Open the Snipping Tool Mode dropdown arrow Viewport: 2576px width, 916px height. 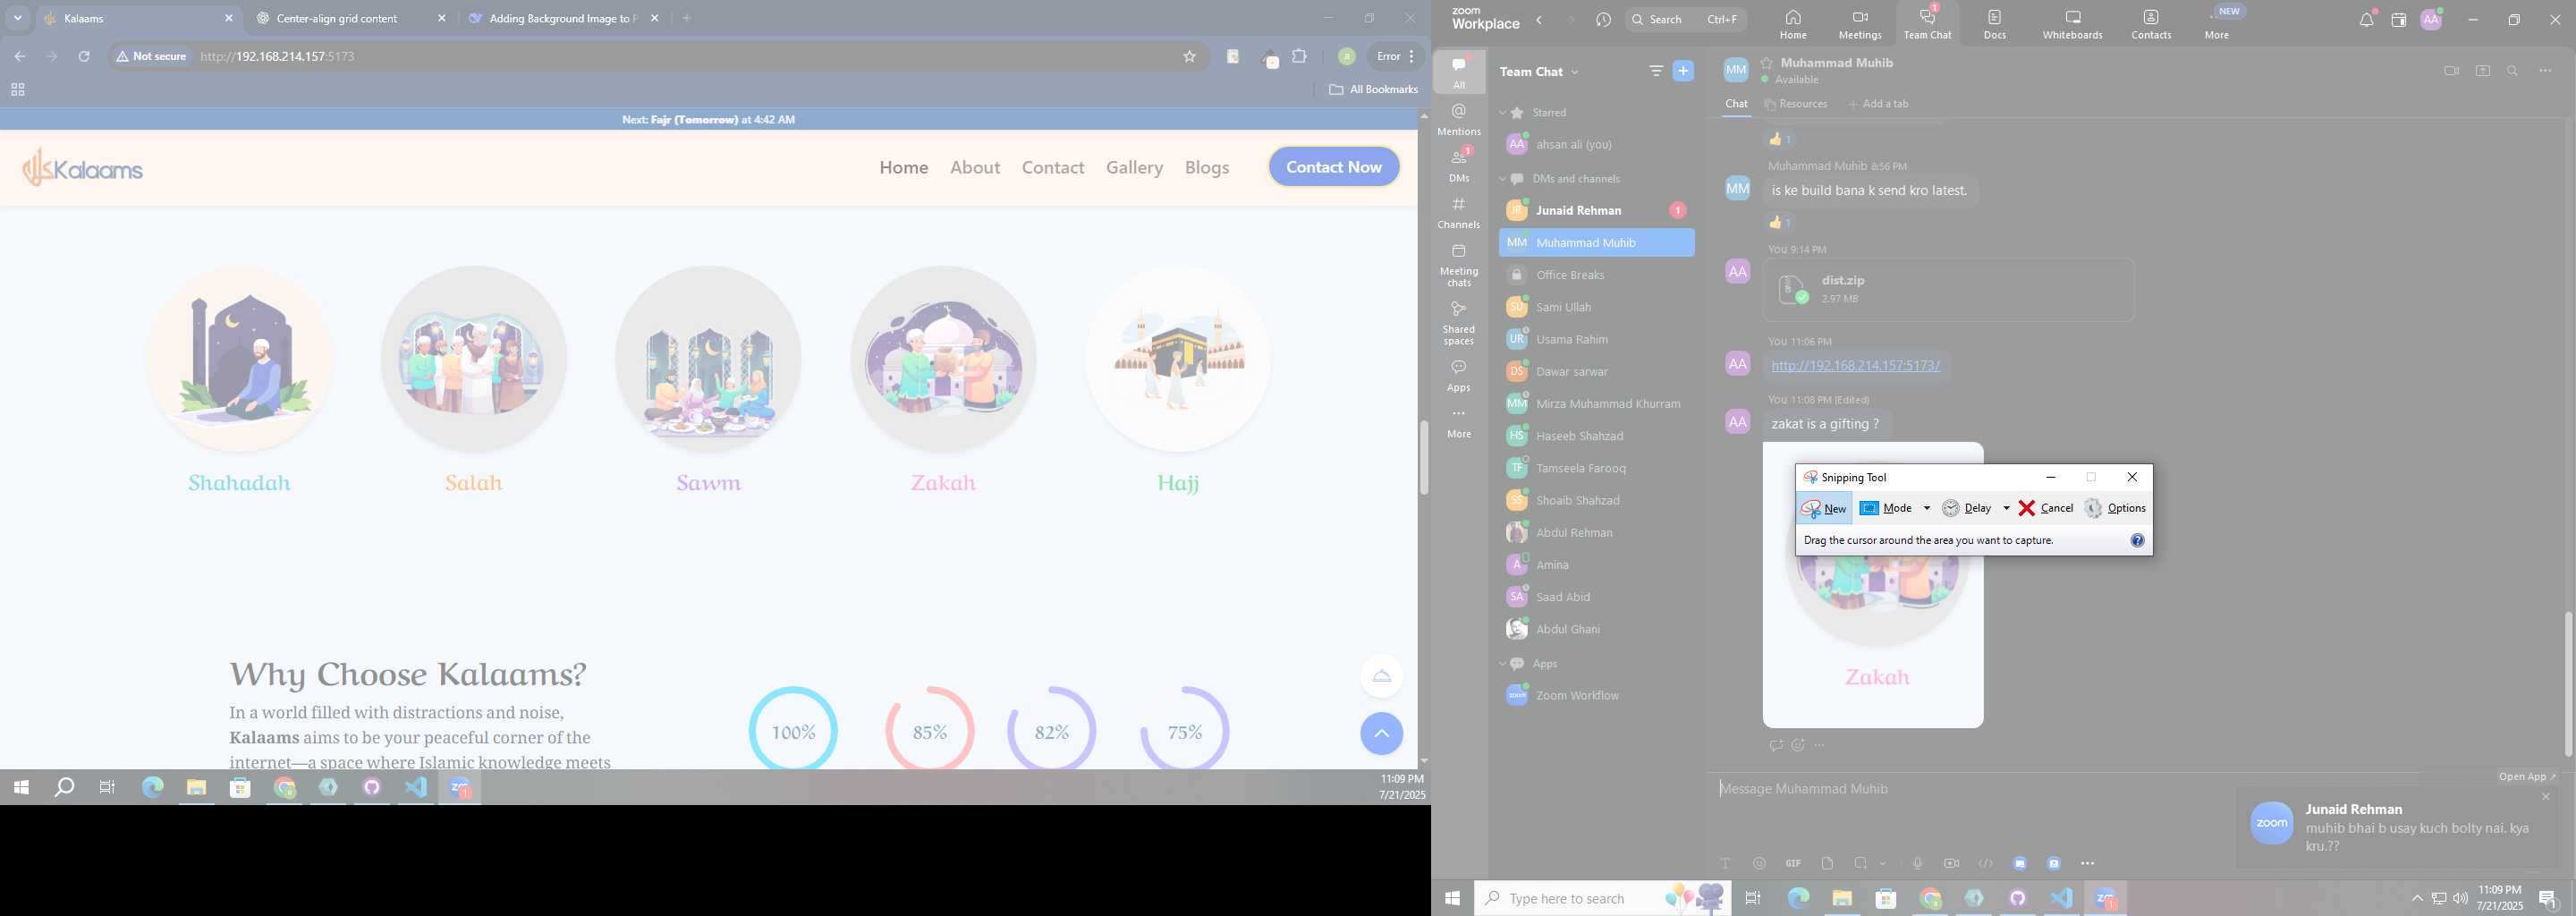(x=1926, y=509)
